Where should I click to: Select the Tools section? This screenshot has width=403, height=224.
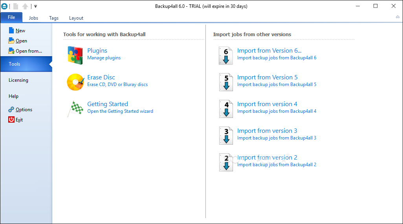pyautogui.click(x=26, y=64)
